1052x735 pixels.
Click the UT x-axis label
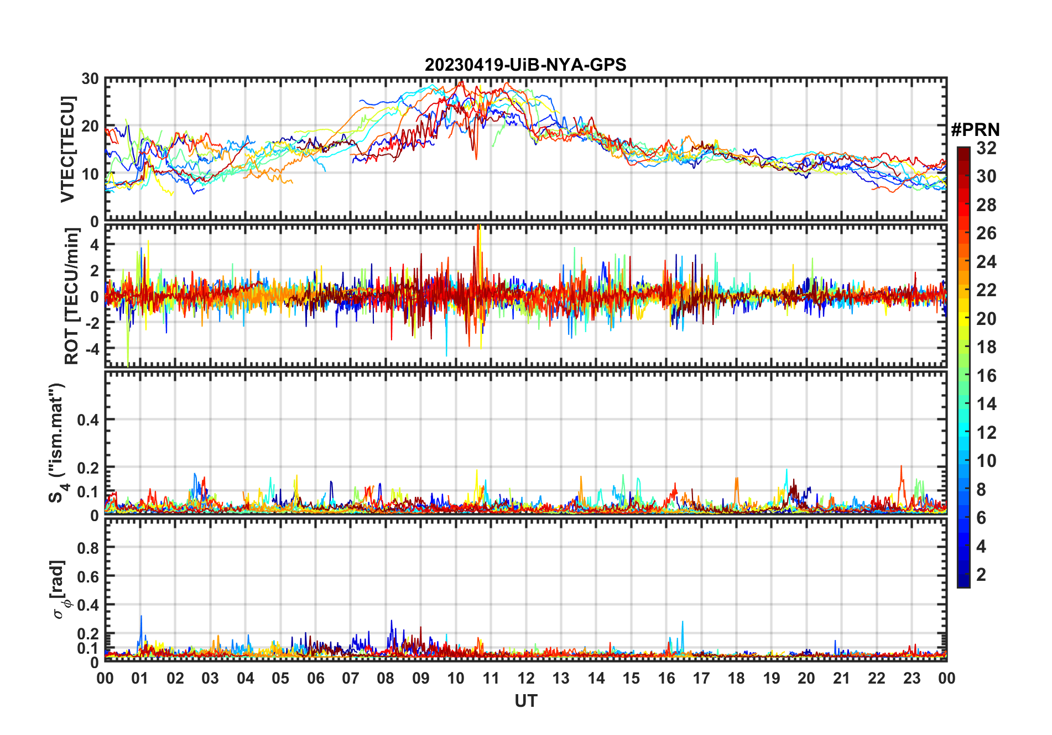pyautogui.click(x=526, y=701)
